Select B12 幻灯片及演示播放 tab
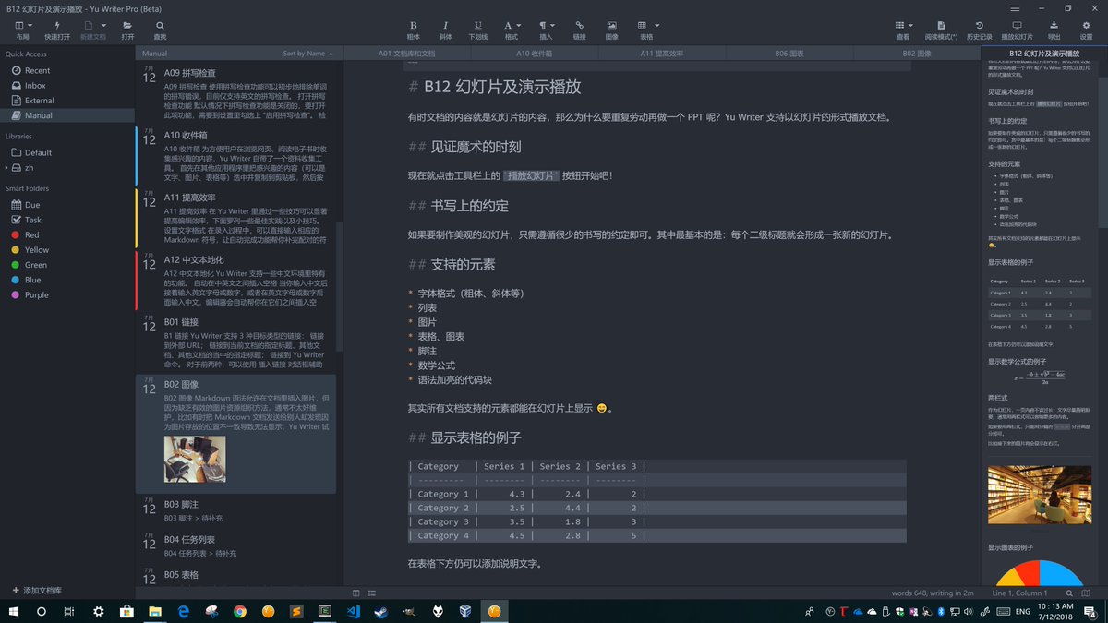Viewport: 1108px width, 623px height. (x=1044, y=54)
